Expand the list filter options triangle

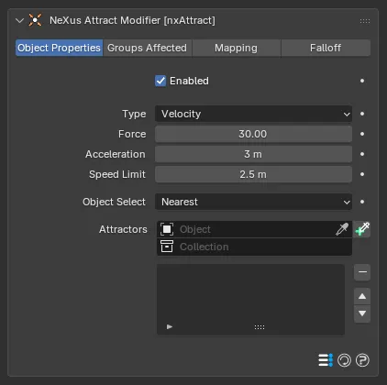[x=170, y=327]
